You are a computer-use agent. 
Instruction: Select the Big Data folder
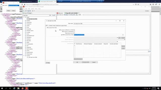[29, 41]
